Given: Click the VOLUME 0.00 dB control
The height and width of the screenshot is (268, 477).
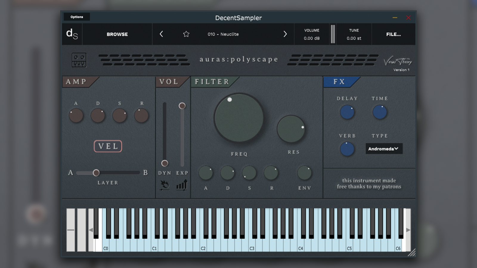Looking at the screenshot, I should pos(312,34).
